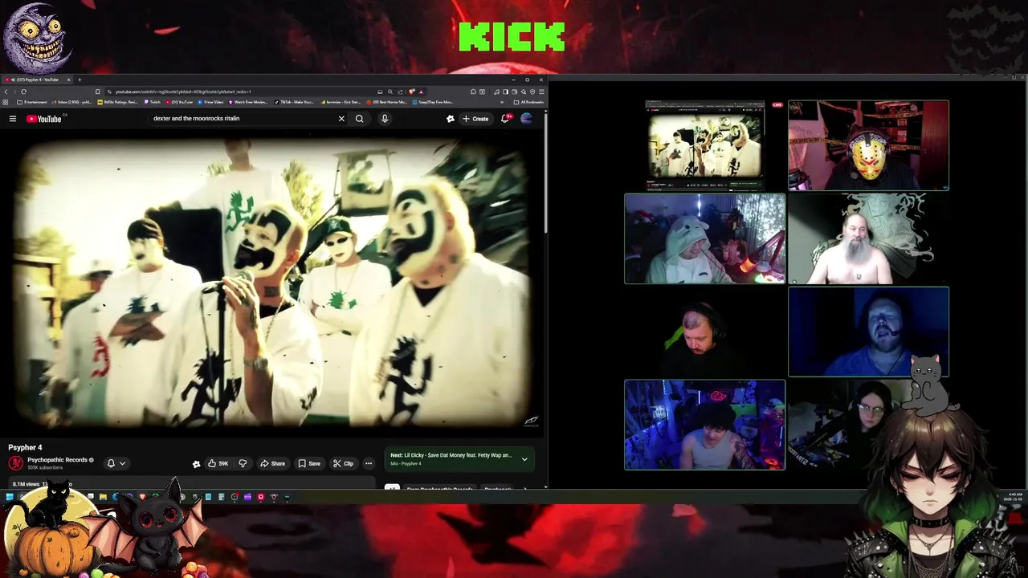The height and width of the screenshot is (578, 1028).
Task: Clear the YouTube search box text
Action: click(x=341, y=119)
